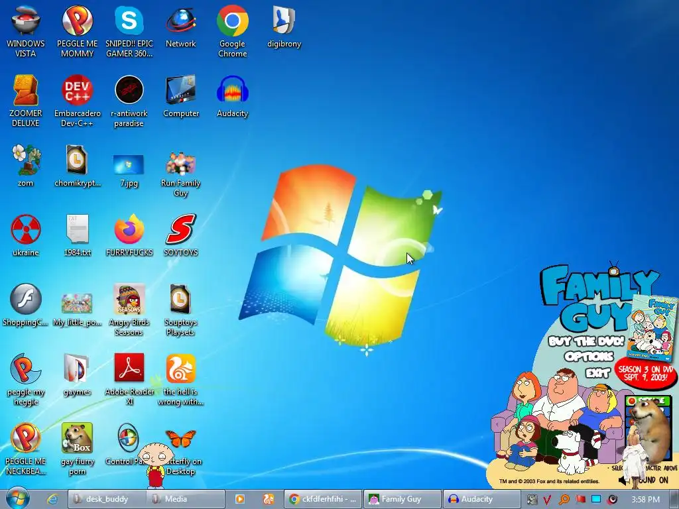Click the Stewie desktop buddy character
The width and height of the screenshot is (679, 509).
pyautogui.click(x=155, y=465)
